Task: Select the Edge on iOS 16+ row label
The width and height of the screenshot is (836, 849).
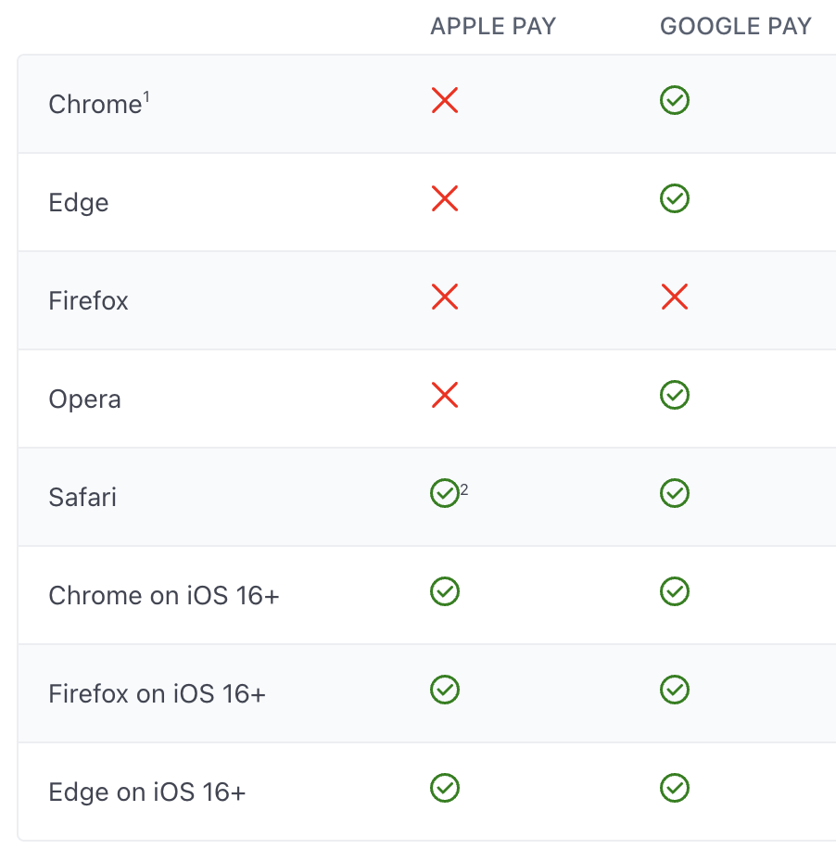Action: [x=146, y=792]
